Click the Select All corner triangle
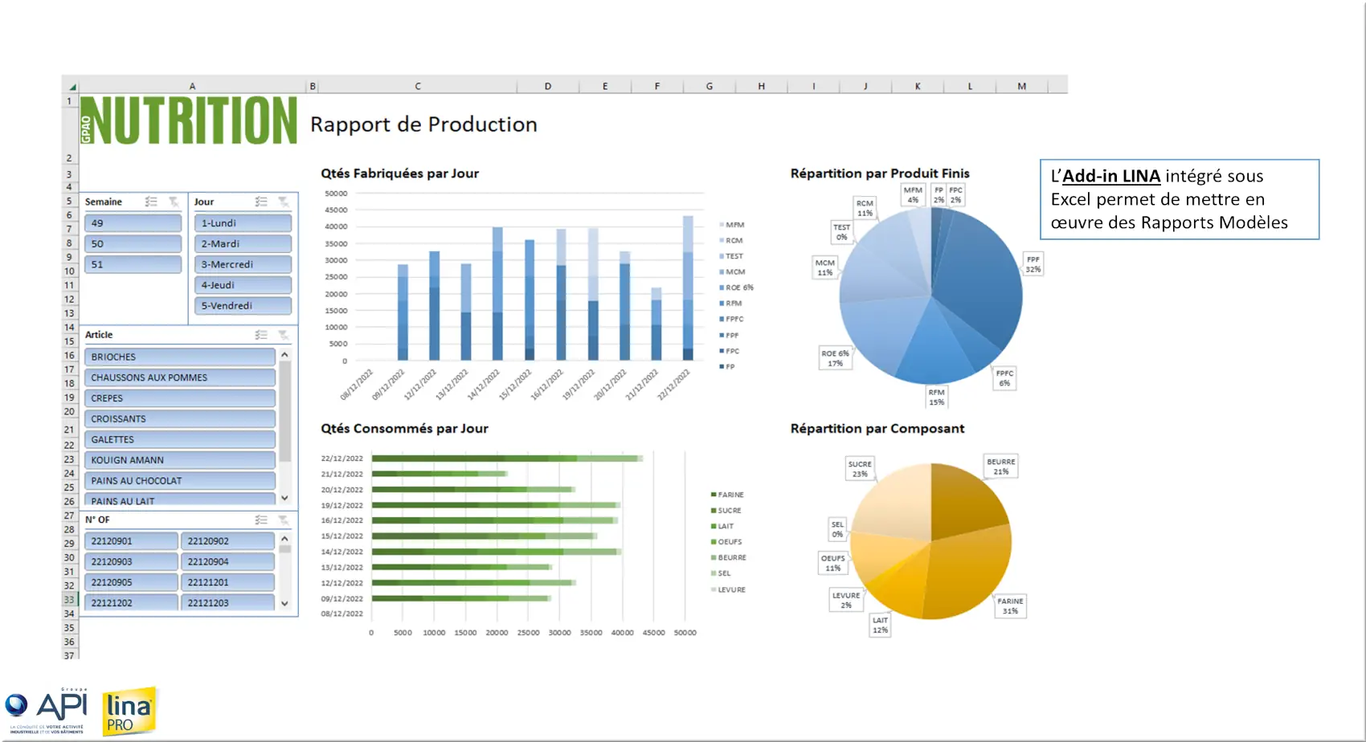Viewport: 1366px width, 742px height. tap(72, 86)
